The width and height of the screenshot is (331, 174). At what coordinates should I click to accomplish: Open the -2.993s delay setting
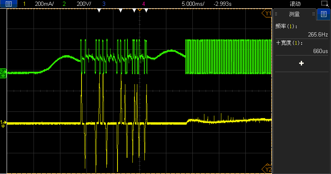click(222, 4)
